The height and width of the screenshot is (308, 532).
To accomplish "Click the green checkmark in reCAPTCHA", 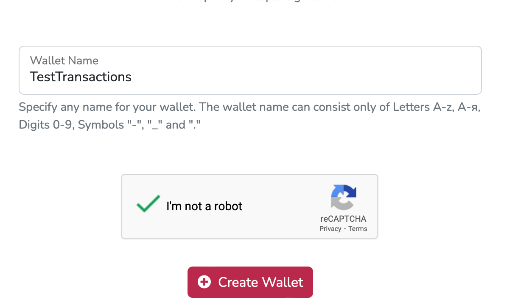I will point(148,204).
